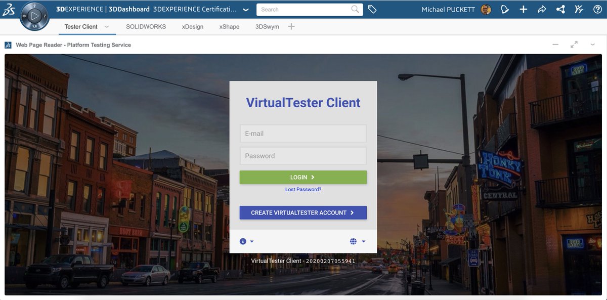Open the language globe dropdown
This screenshot has width=607, height=300.
pyautogui.click(x=357, y=241)
